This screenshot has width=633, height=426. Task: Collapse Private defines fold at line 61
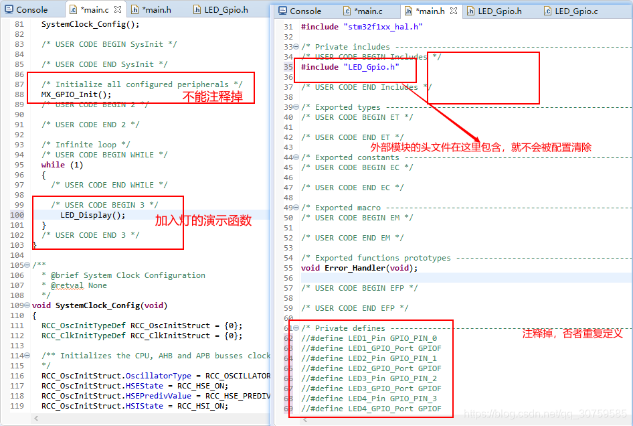pos(296,328)
